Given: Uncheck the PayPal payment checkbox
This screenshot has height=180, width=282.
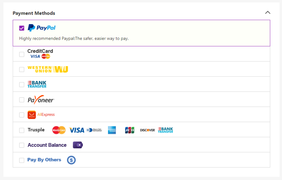Looking at the screenshot, I should point(22,28).
